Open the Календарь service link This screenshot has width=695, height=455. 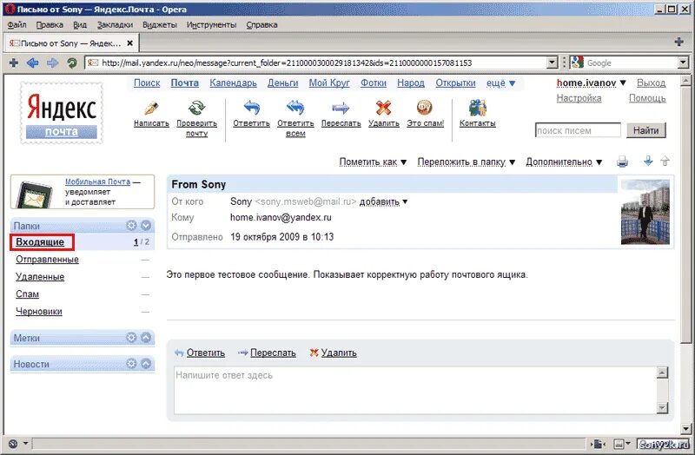[233, 82]
